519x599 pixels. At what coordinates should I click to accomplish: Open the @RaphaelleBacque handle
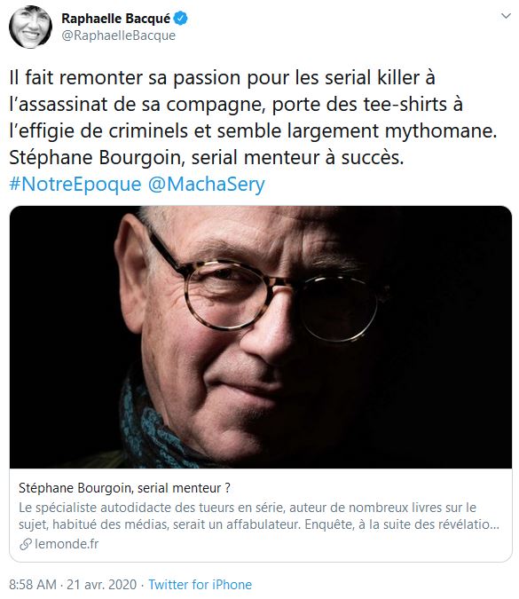coord(118,35)
